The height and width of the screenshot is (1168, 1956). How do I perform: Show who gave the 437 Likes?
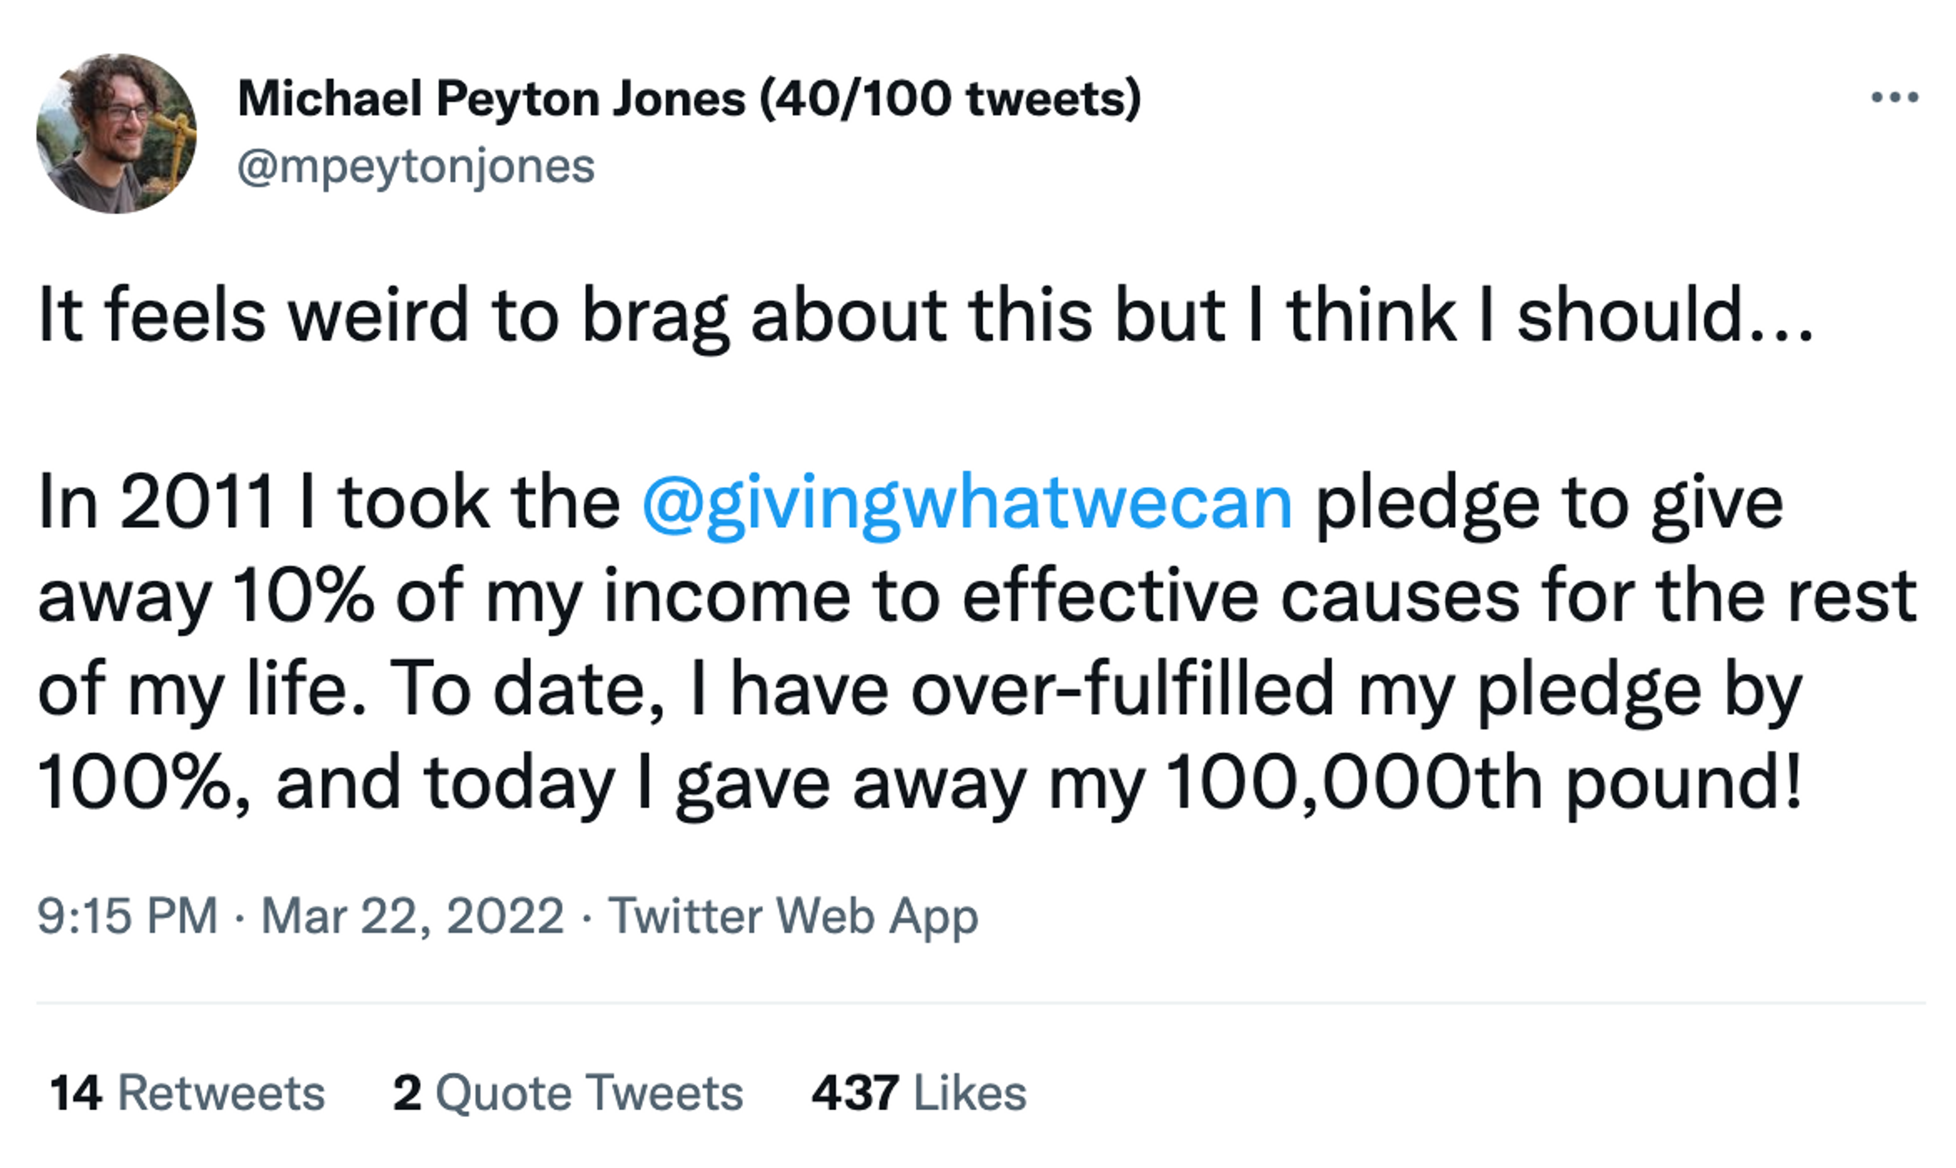coord(919,1093)
